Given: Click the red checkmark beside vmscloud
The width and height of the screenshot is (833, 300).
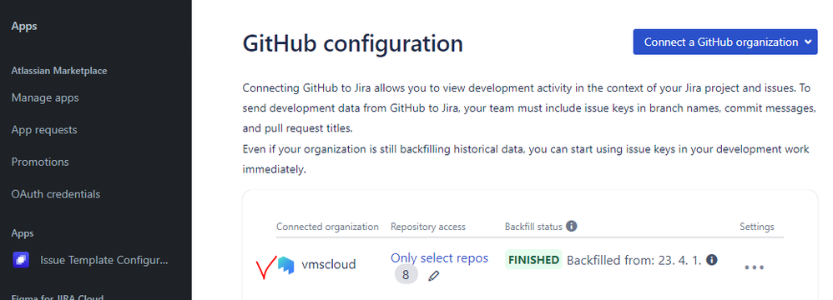Looking at the screenshot, I should (x=266, y=267).
